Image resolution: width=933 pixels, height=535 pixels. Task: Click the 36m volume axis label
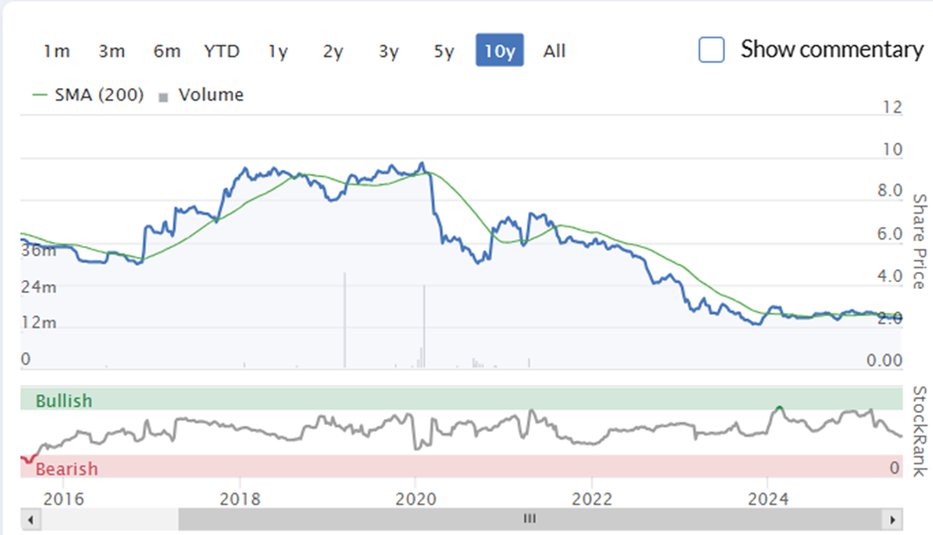(x=39, y=250)
